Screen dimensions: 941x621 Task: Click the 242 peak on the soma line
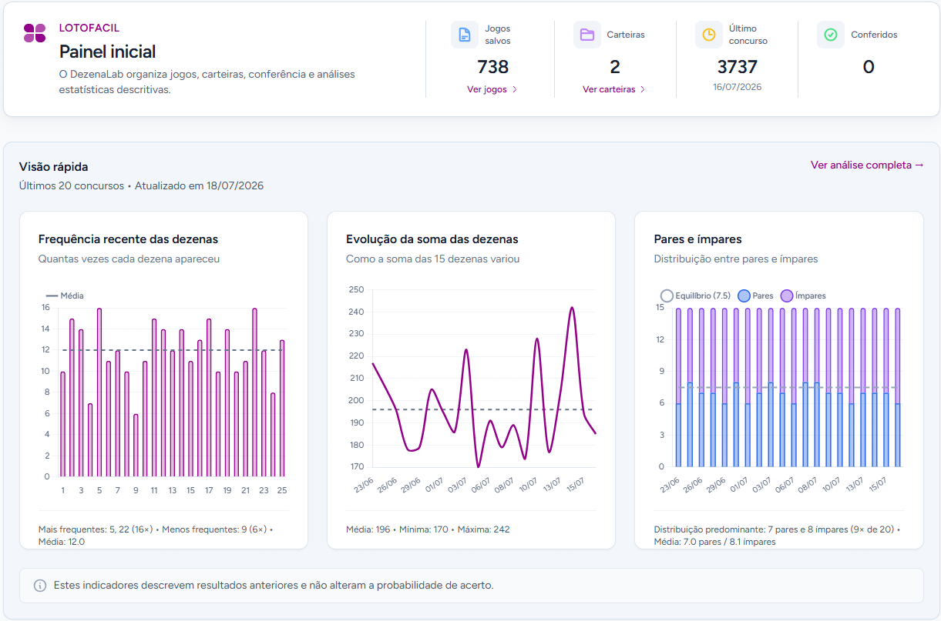572,308
